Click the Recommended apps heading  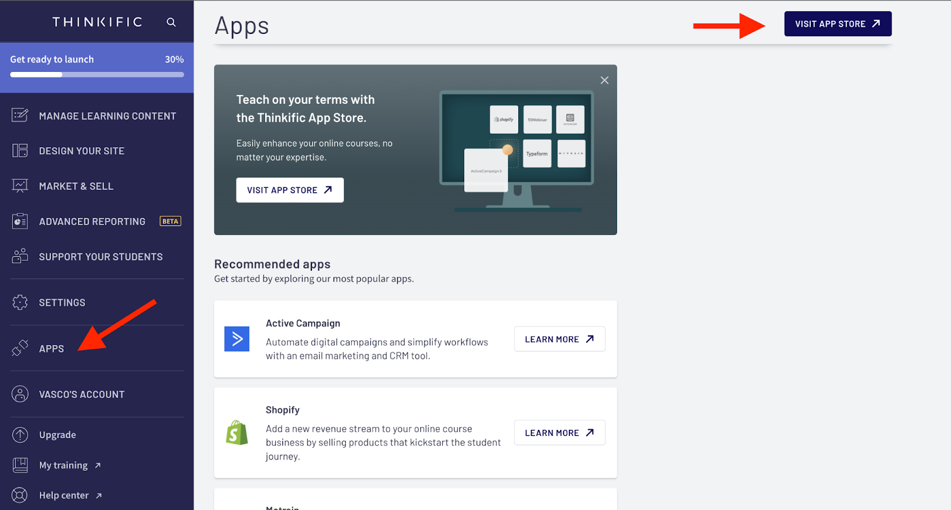[x=272, y=264]
